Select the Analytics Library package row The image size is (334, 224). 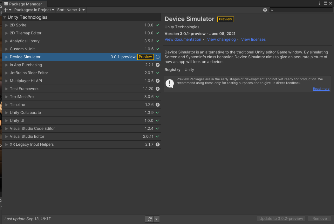(81, 41)
